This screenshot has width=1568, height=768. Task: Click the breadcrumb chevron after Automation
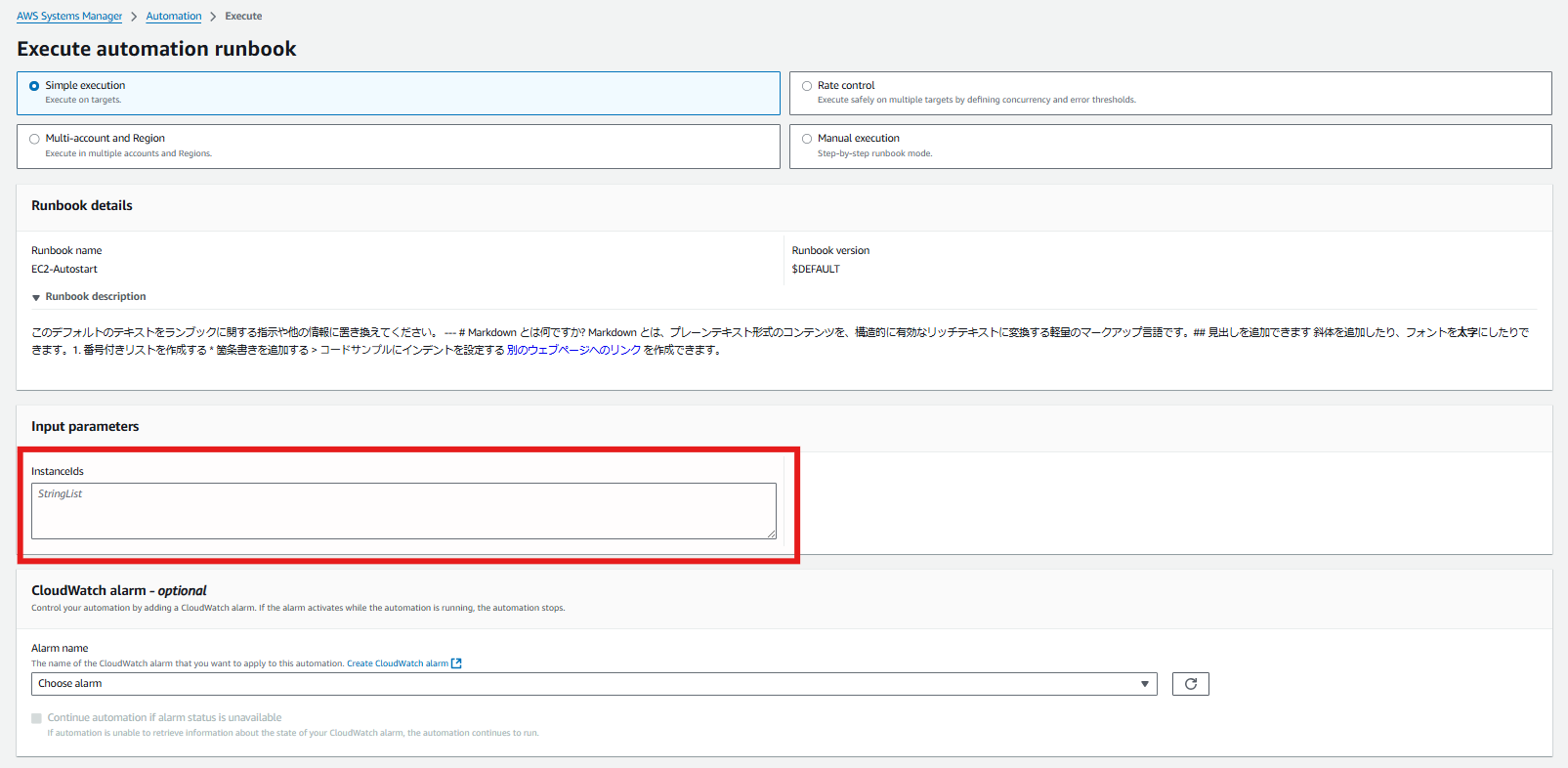click(213, 17)
